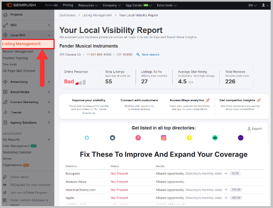Click the green TripAdvisor directory icon
Screen dimensions: 273x208
point(215,138)
